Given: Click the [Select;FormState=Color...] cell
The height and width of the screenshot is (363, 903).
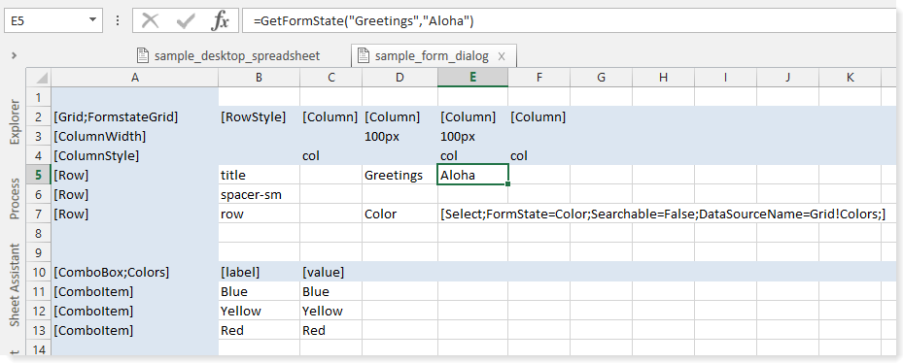Looking at the screenshot, I should click(662, 214).
